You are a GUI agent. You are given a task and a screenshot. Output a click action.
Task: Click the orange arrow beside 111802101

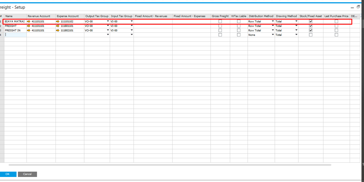58,30
